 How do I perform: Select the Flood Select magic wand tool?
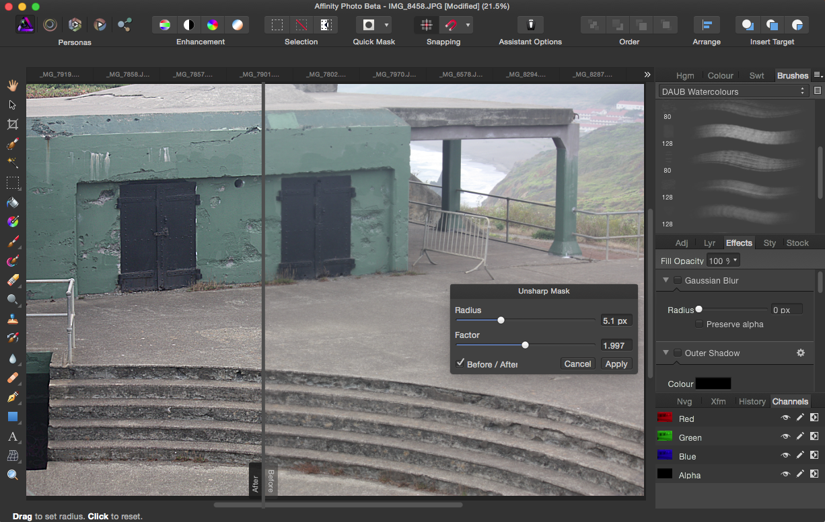12,163
